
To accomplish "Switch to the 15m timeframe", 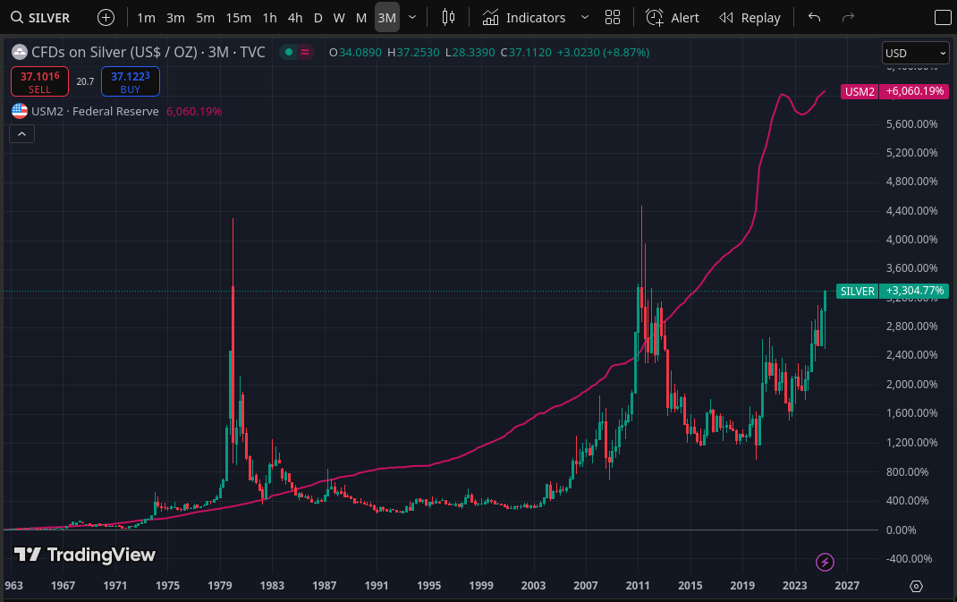I will (238, 18).
